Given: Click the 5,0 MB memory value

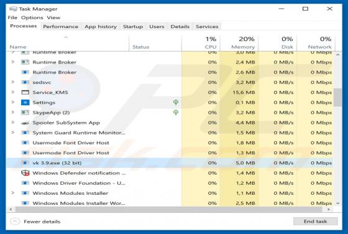Looking at the screenshot, I should click(x=245, y=163).
